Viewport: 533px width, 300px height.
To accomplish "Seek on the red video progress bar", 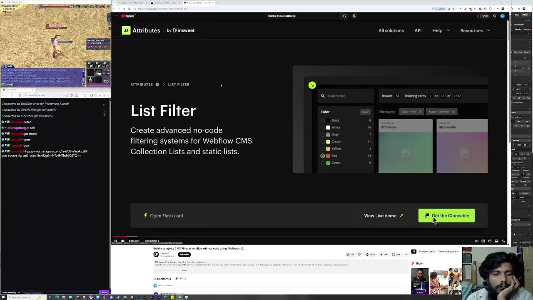I will pyautogui.click(x=310, y=237).
